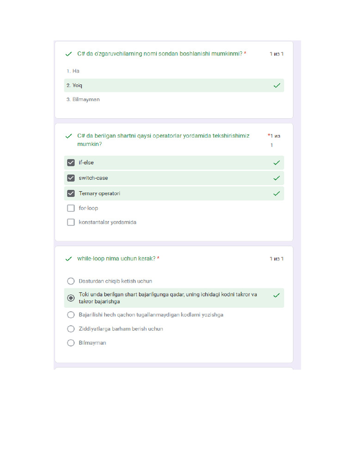Screen dimensions: 355x473
Task: Select 'Dasturdan chiqib ketish uchun' radio button
Action: click(x=71, y=281)
